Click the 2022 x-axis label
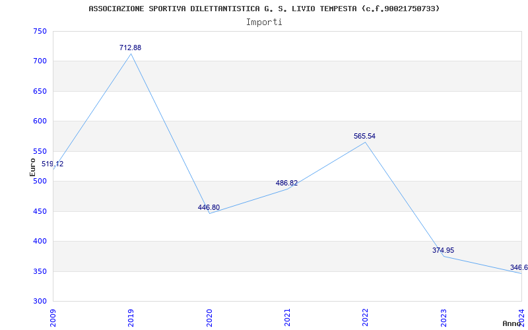This screenshot has height=330, width=528. tap(366, 317)
